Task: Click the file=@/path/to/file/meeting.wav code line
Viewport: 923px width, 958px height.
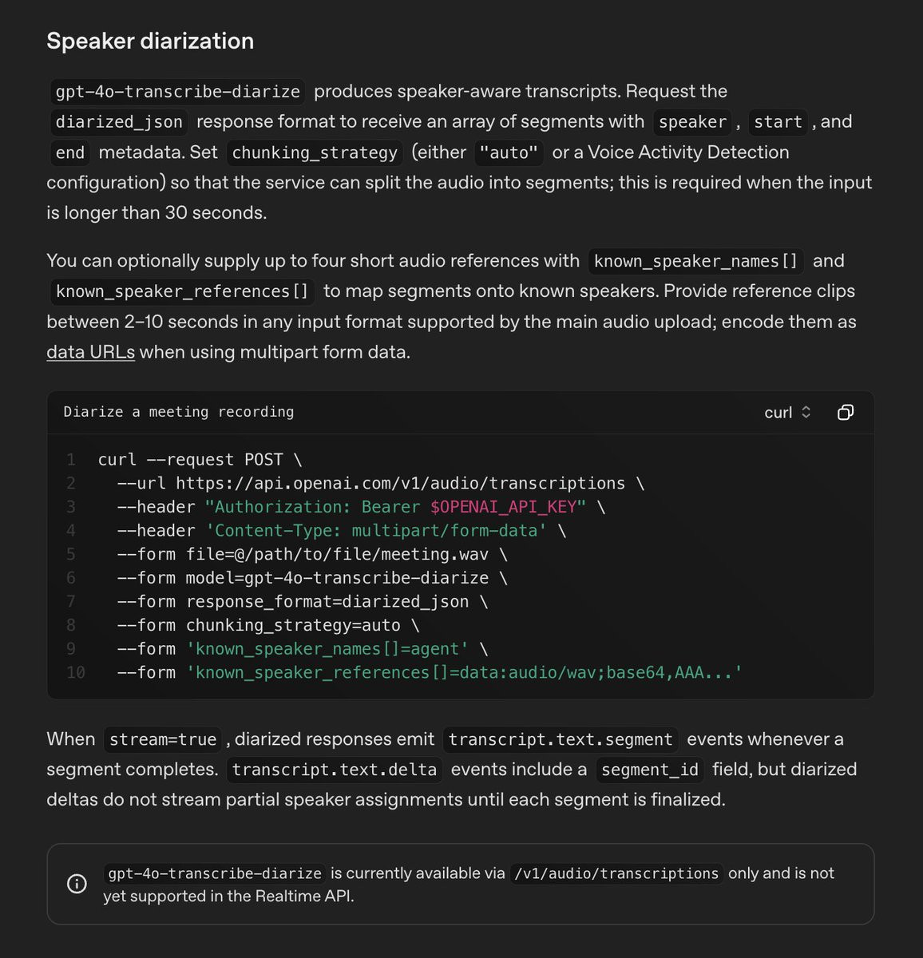Action: pos(312,554)
